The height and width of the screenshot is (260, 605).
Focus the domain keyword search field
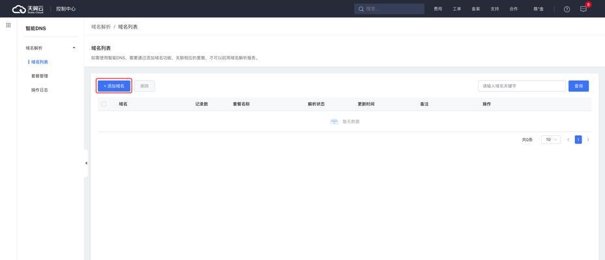pos(522,86)
